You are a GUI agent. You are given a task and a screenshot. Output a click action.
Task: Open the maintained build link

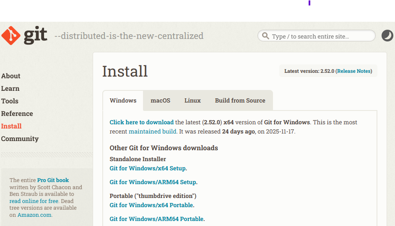pos(152,131)
